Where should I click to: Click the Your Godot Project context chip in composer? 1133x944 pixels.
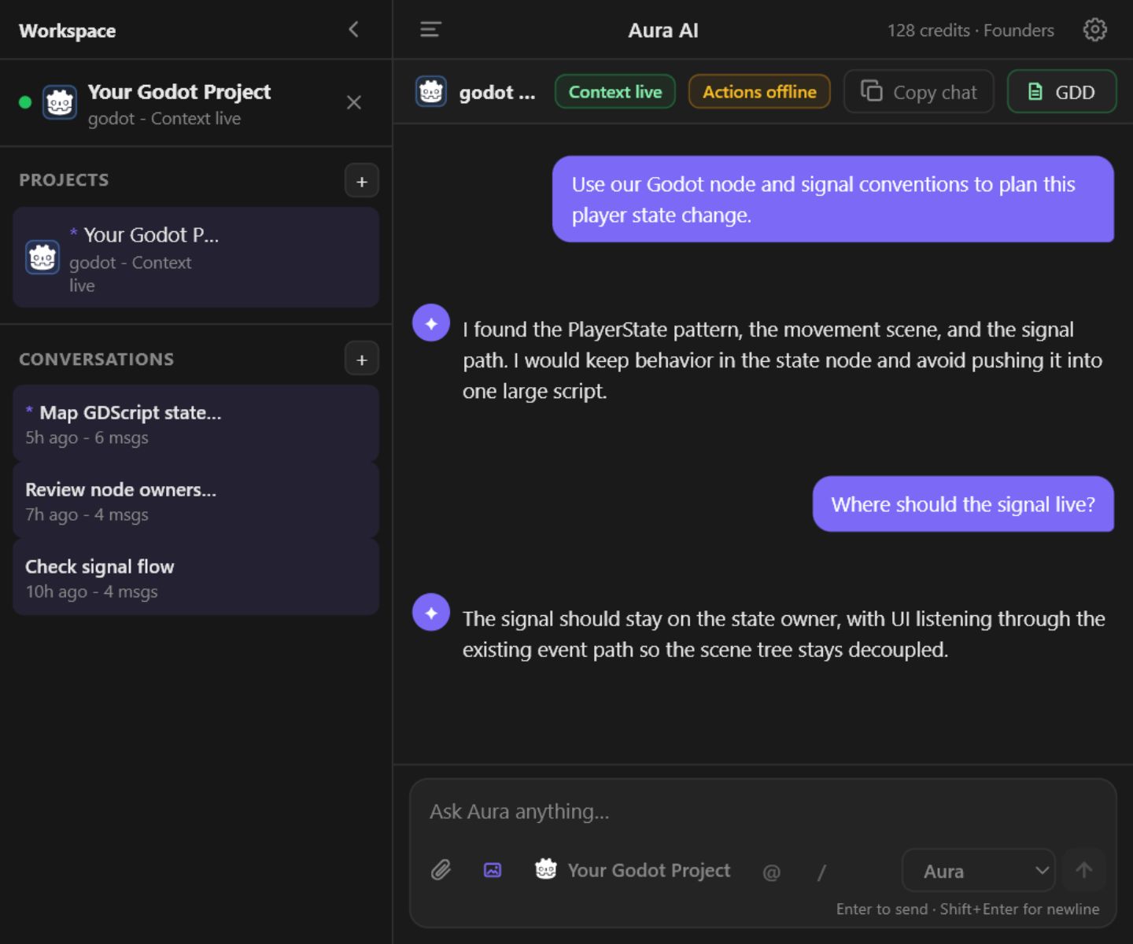(633, 870)
